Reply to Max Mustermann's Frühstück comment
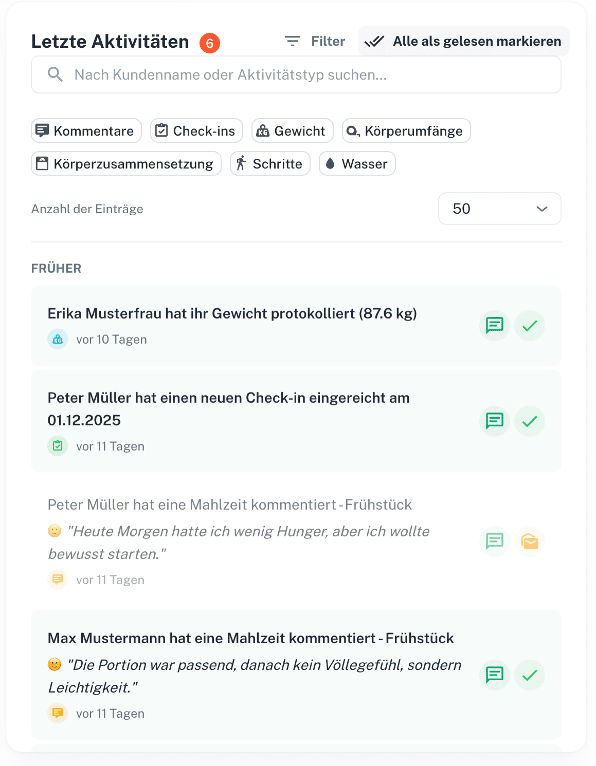The height and width of the screenshot is (766, 596). coord(494,675)
